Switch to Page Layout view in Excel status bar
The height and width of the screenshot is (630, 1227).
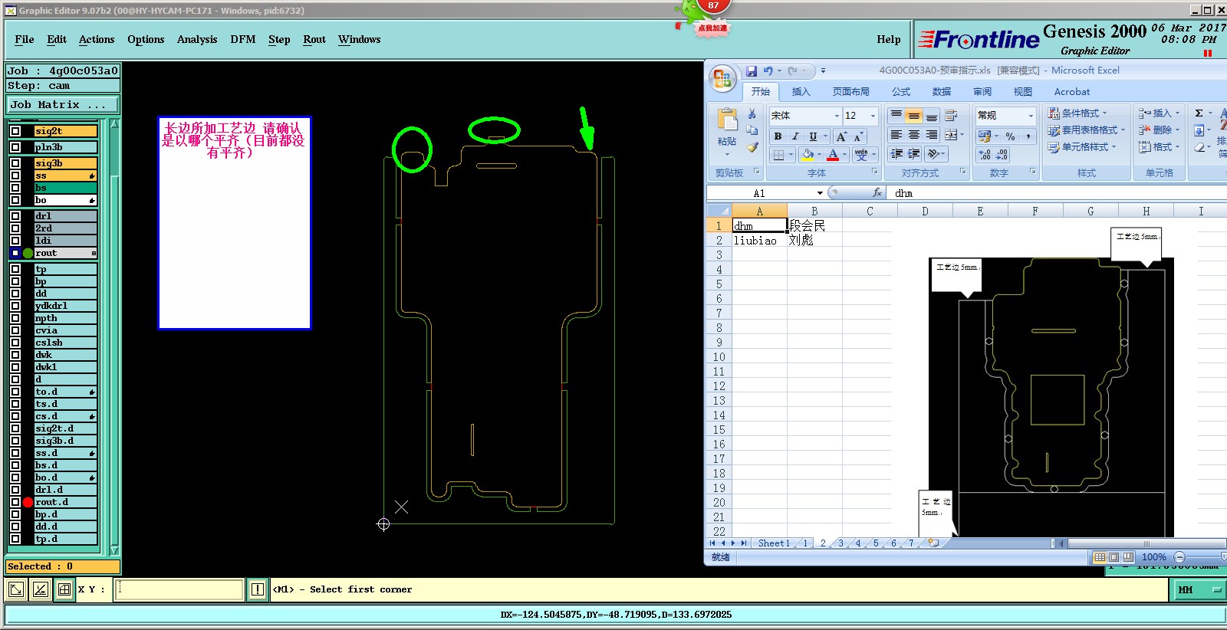(x=1114, y=557)
